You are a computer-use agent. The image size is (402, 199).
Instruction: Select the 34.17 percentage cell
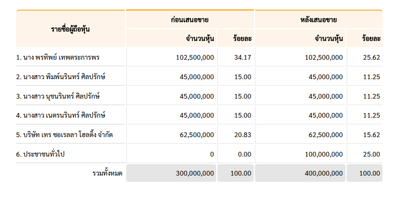pyautogui.click(x=236, y=57)
